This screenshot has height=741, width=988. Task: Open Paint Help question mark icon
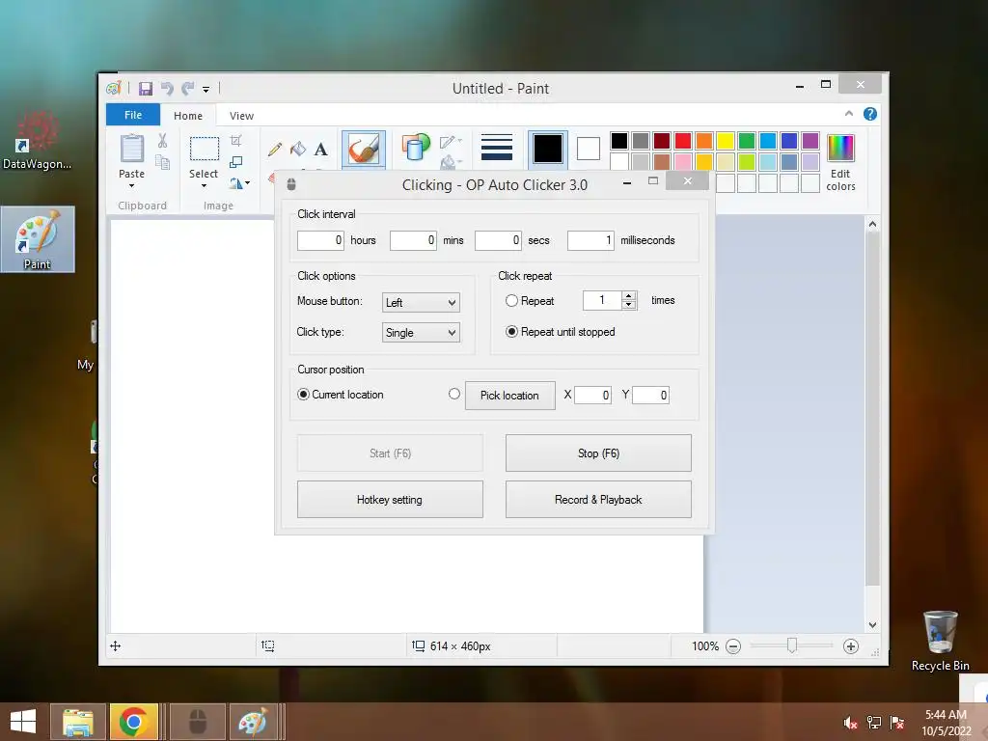point(870,114)
